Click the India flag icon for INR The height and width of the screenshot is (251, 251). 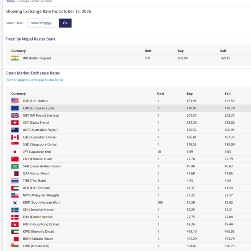(15, 58)
